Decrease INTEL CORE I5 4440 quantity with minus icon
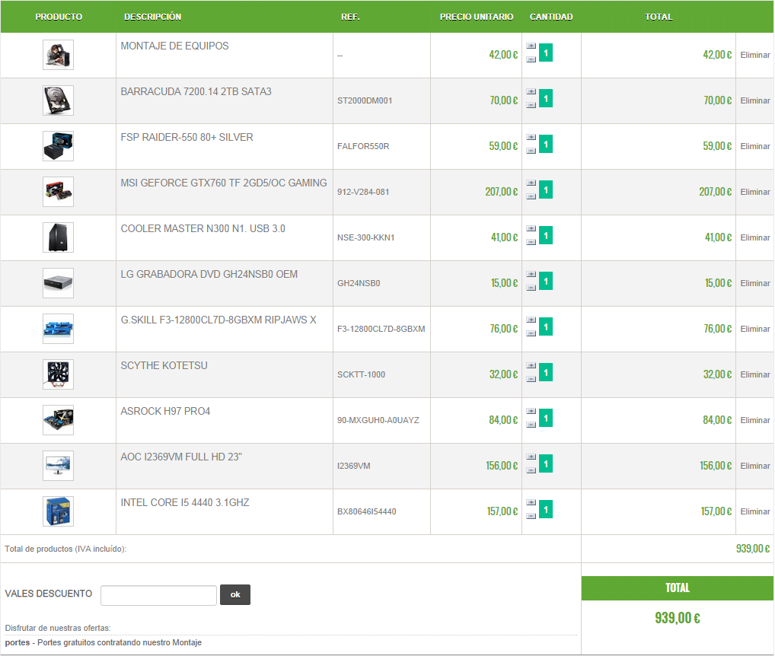The width and height of the screenshot is (775, 656). click(531, 516)
